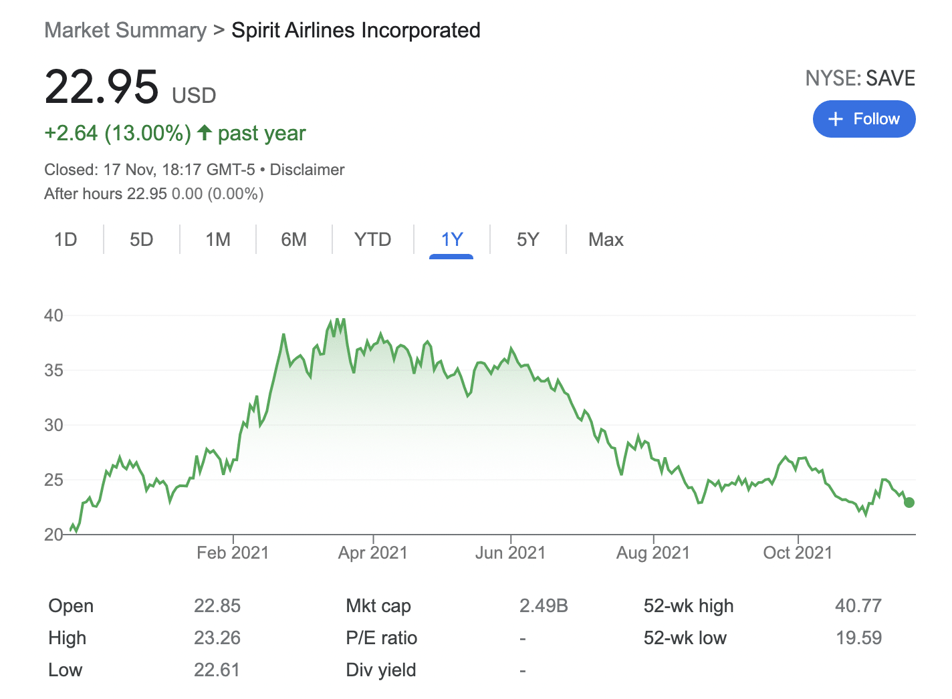Click the 40 y-axis label
This screenshot has height=699, width=952.
pyautogui.click(x=53, y=315)
